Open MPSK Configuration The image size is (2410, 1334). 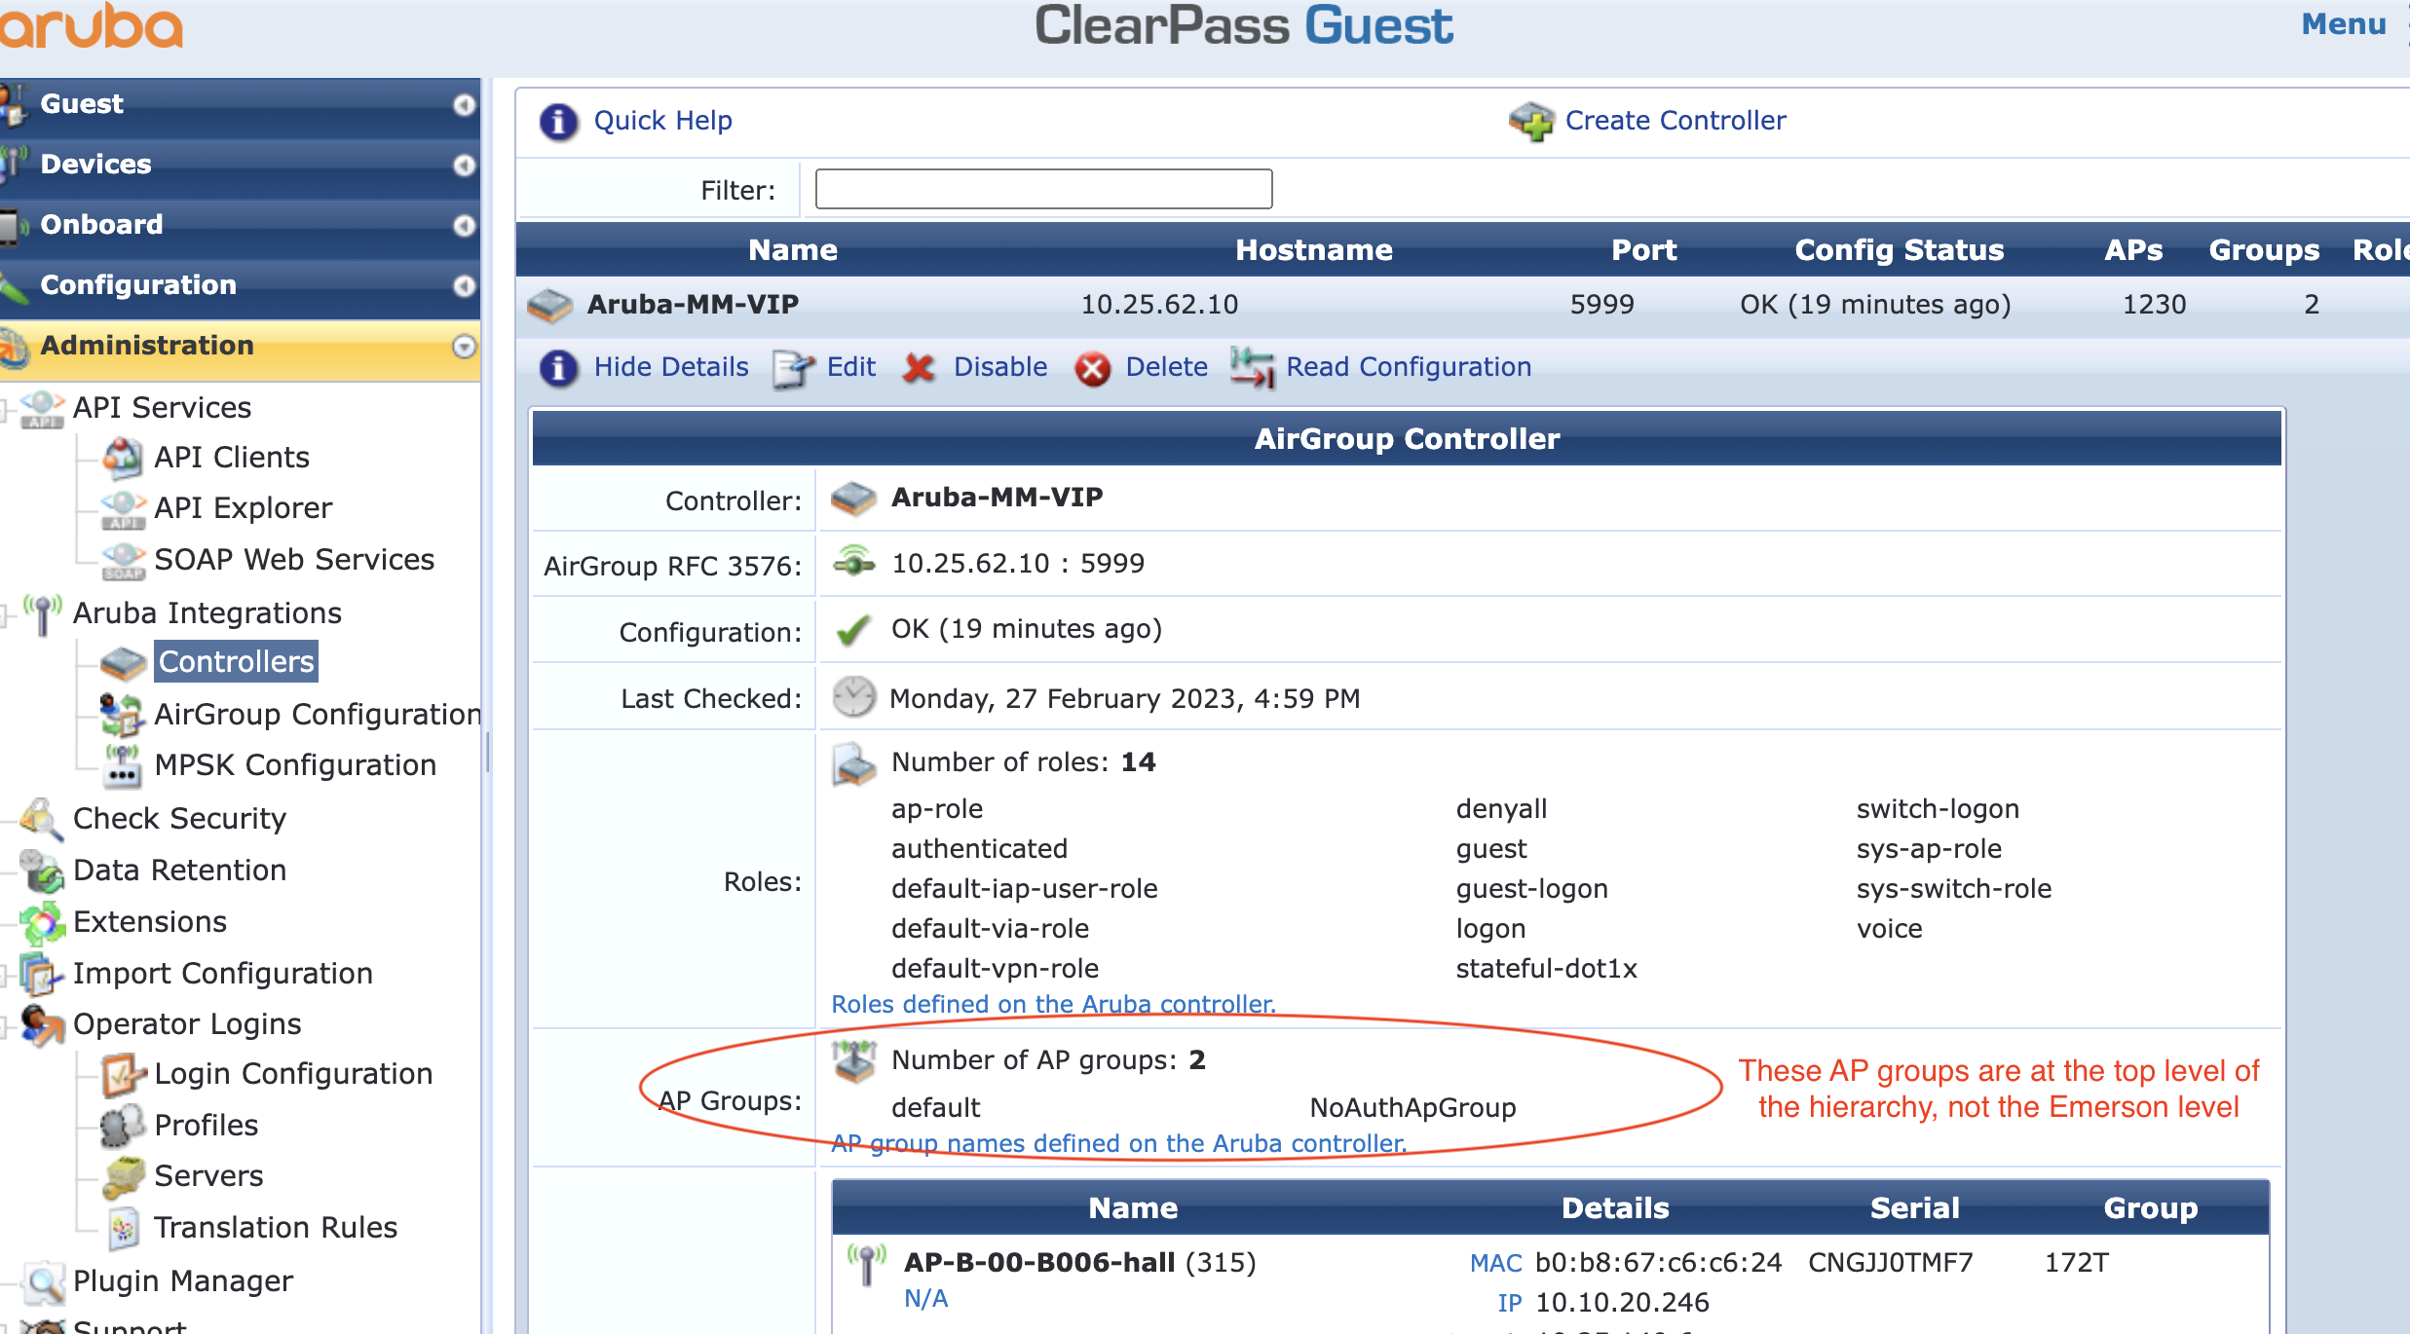296,764
